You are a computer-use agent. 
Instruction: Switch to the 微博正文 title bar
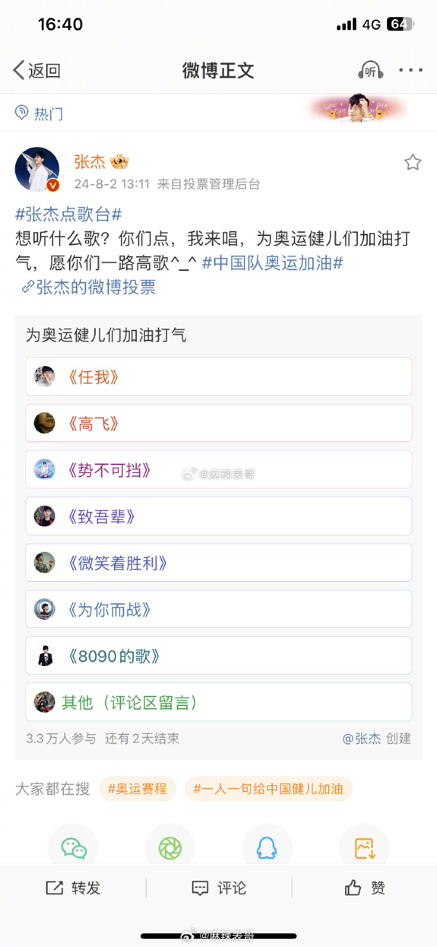(x=218, y=70)
